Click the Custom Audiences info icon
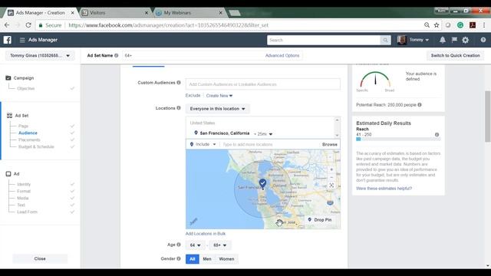The image size is (491, 276). tap(179, 83)
